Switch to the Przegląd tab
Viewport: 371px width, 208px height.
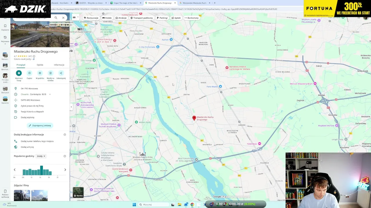(21, 65)
